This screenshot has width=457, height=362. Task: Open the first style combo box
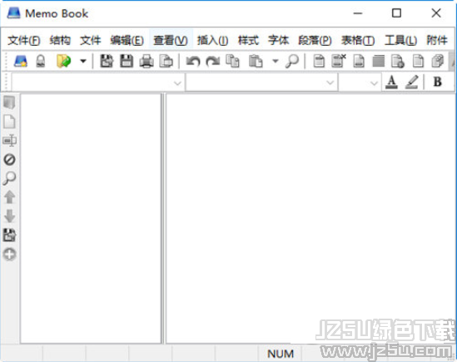pos(98,83)
